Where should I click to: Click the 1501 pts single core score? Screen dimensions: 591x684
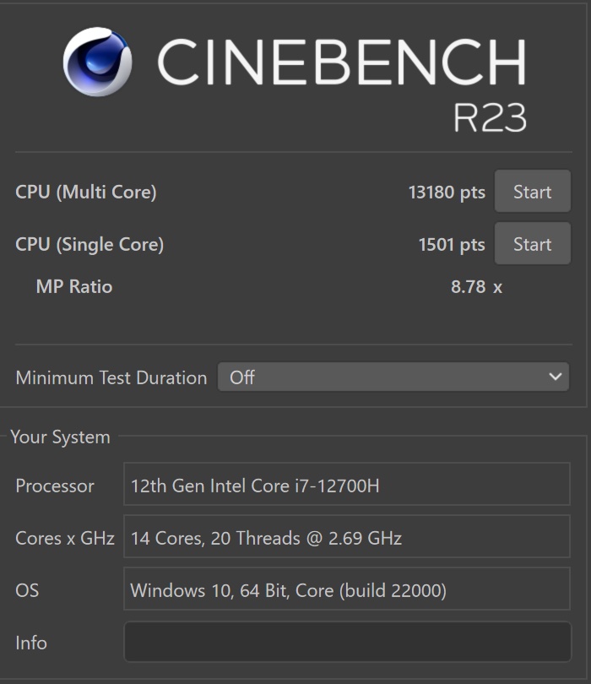point(452,245)
